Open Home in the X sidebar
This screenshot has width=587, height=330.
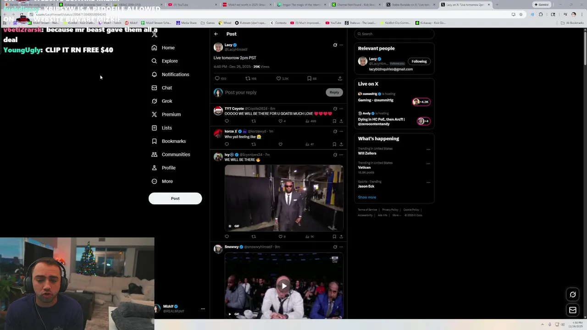pos(163,48)
